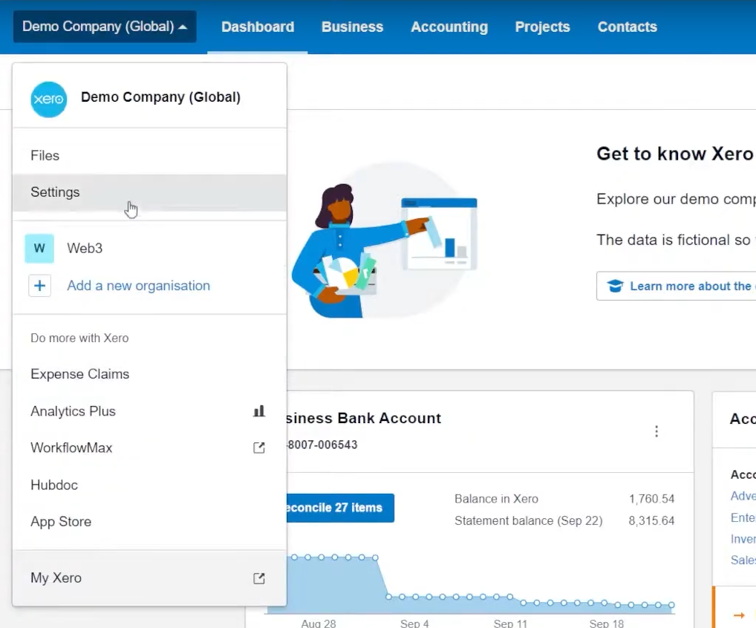Click the Web3 organisation avatar icon
Image resolution: width=756 pixels, height=628 pixels.
pos(39,248)
